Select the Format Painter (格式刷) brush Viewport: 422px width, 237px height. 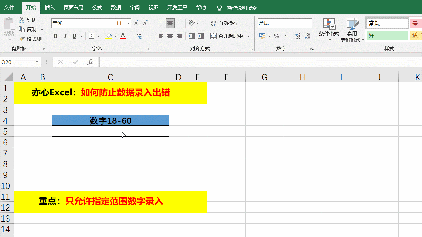[22, 39]
